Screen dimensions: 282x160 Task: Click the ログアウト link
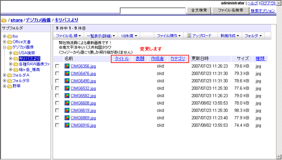[268, 3]
